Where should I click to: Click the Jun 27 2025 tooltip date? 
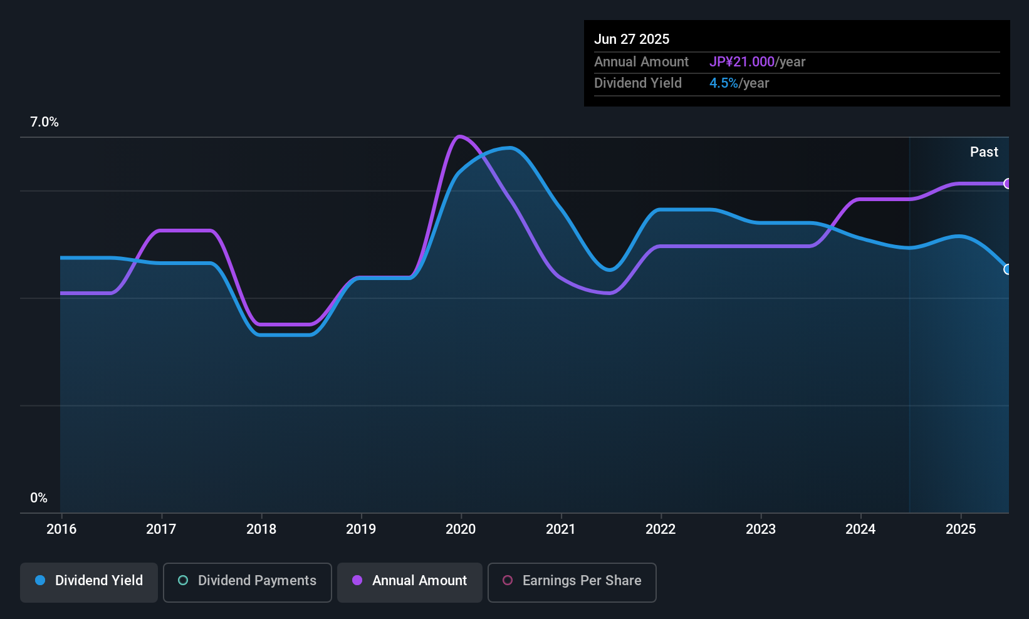pos(632,39)
